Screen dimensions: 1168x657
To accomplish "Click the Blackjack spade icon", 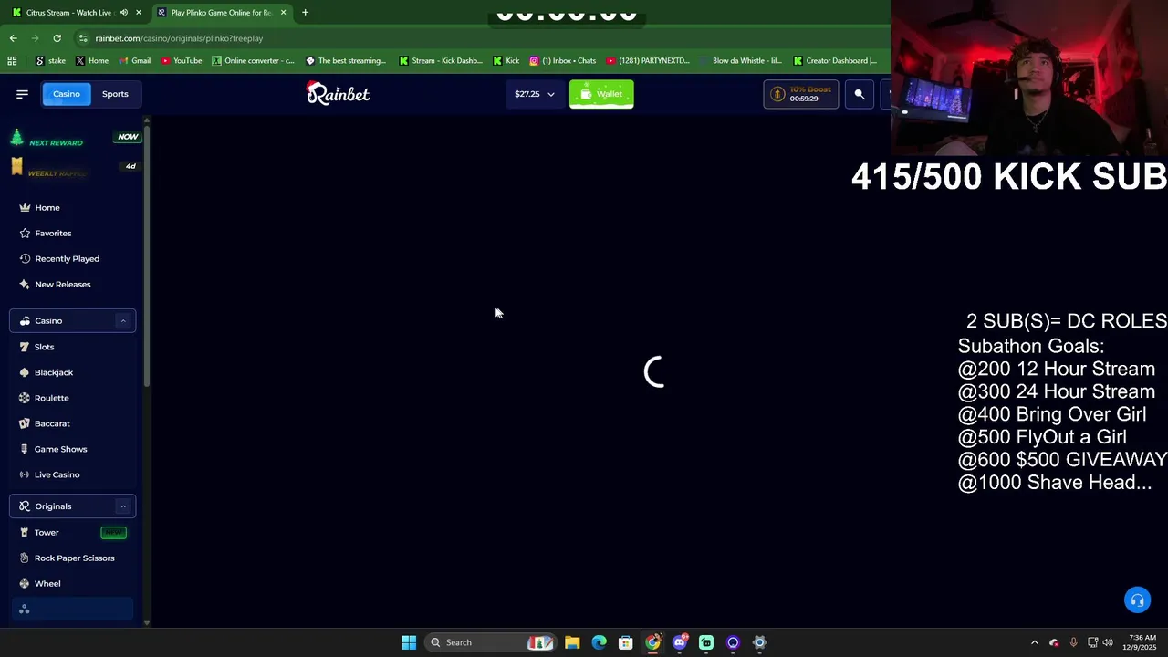I will (25, 373).
